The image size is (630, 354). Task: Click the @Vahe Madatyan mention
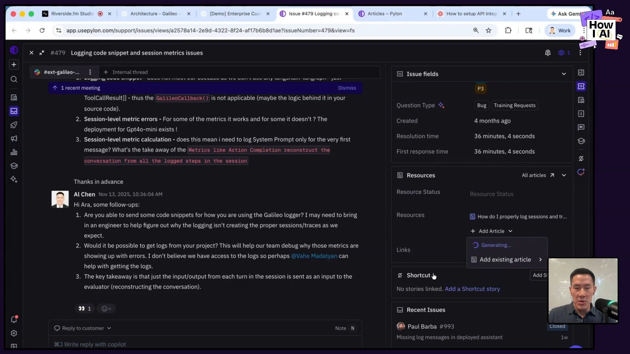point(314,256)
